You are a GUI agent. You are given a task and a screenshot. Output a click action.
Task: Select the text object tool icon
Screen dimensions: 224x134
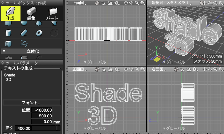8,43
